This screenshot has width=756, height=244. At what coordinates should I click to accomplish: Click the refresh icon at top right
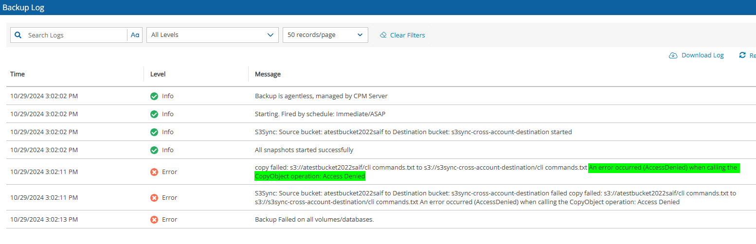click(742, 55)
